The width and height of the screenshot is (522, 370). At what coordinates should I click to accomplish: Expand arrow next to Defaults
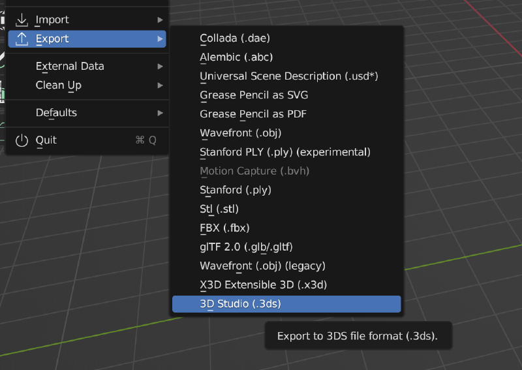point(160,113)
